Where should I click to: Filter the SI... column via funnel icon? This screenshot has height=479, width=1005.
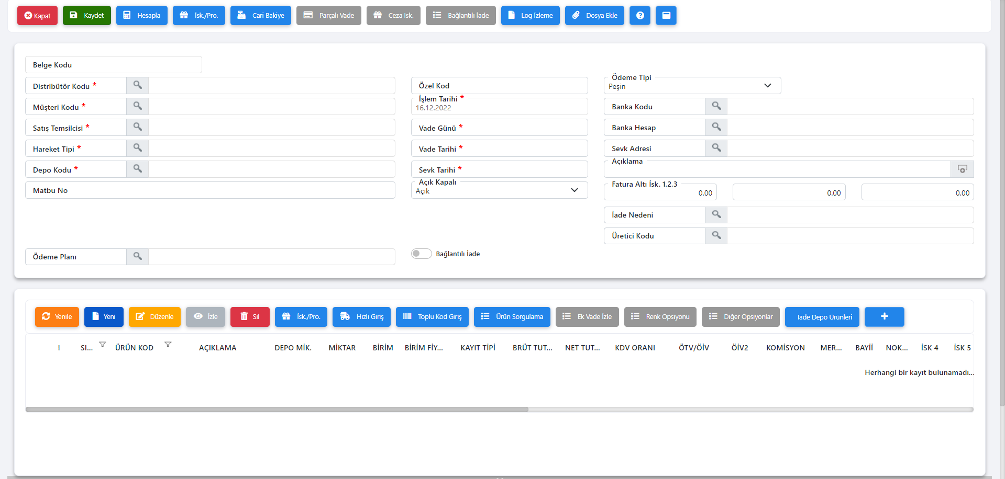pyautogui.click(x=103, y=345)
